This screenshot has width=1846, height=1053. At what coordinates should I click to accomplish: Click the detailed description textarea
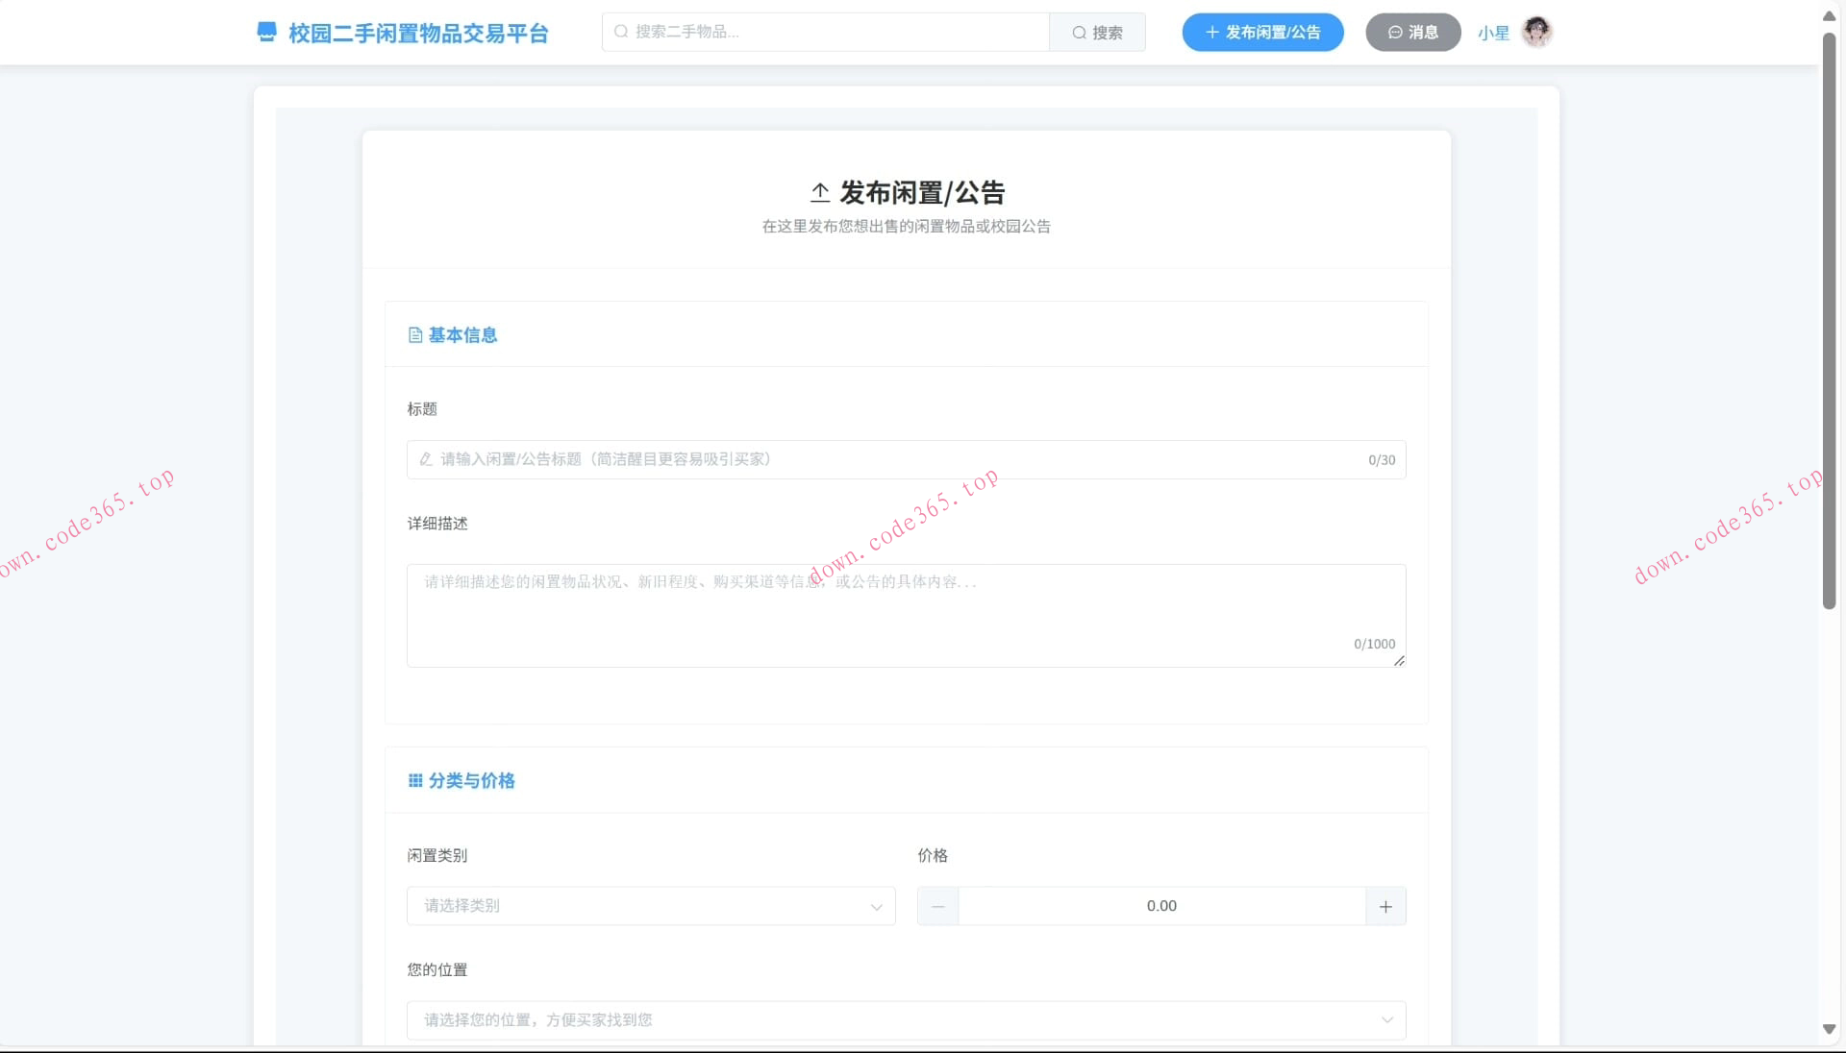pos(905,615)
